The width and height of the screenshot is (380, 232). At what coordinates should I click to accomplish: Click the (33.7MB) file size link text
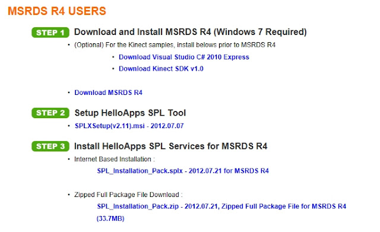coord(110,218)
